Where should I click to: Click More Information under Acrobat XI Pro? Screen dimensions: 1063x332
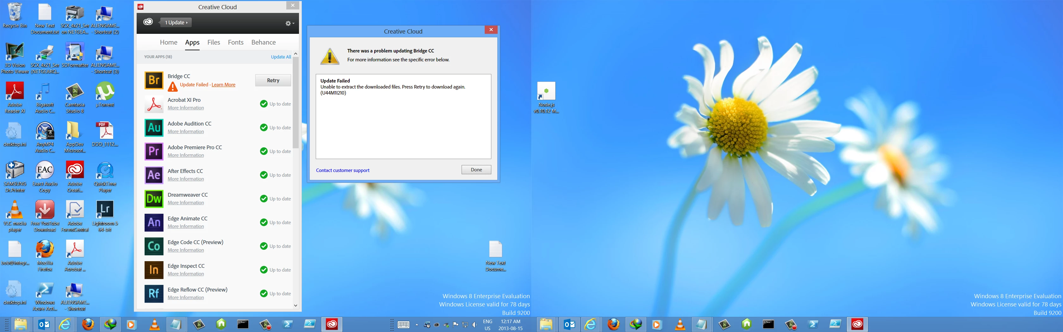click(x=186, y=108)
